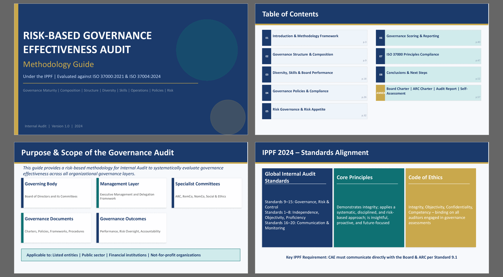Viewport: 503px width, 277px height.
Task: Click the 02 number badge beside Governance Structure
Action: 267,56
